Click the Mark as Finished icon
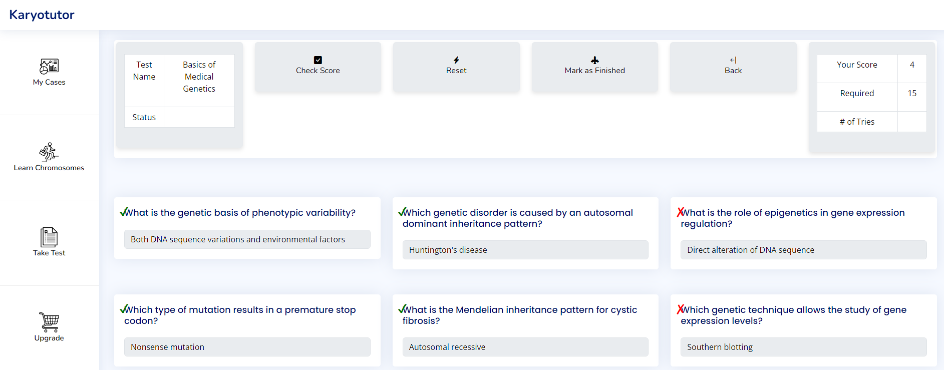Screen dimensions: 944x370 pos(595,60)
